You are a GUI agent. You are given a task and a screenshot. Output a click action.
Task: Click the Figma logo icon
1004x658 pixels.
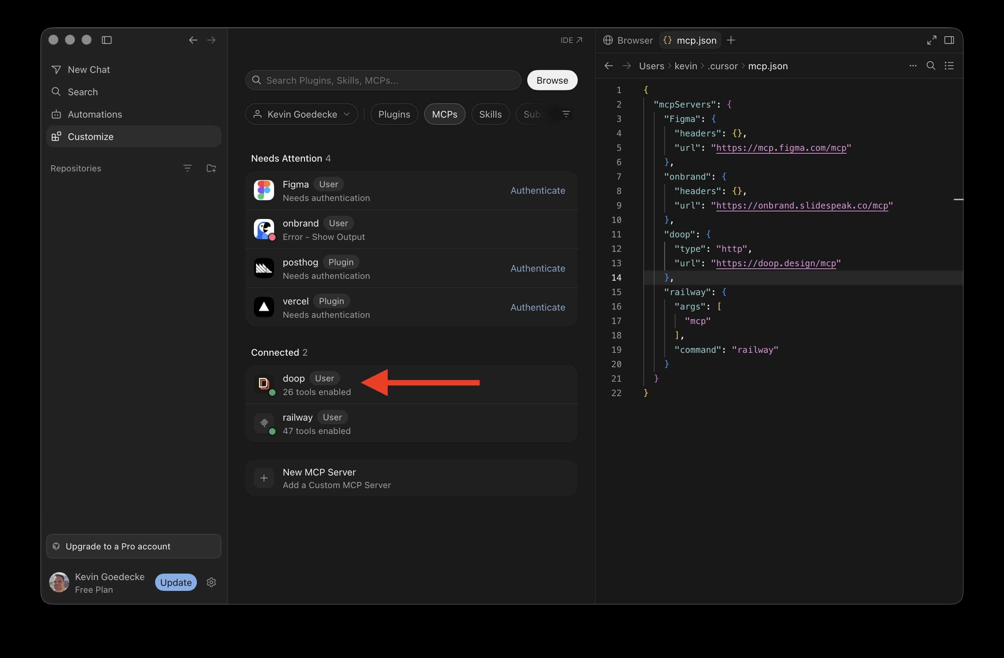coord(264,190)
